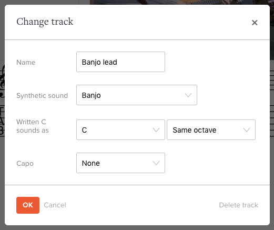Open the Capo None dropdown
The image size is (274, 230).
tap(120, 163)
